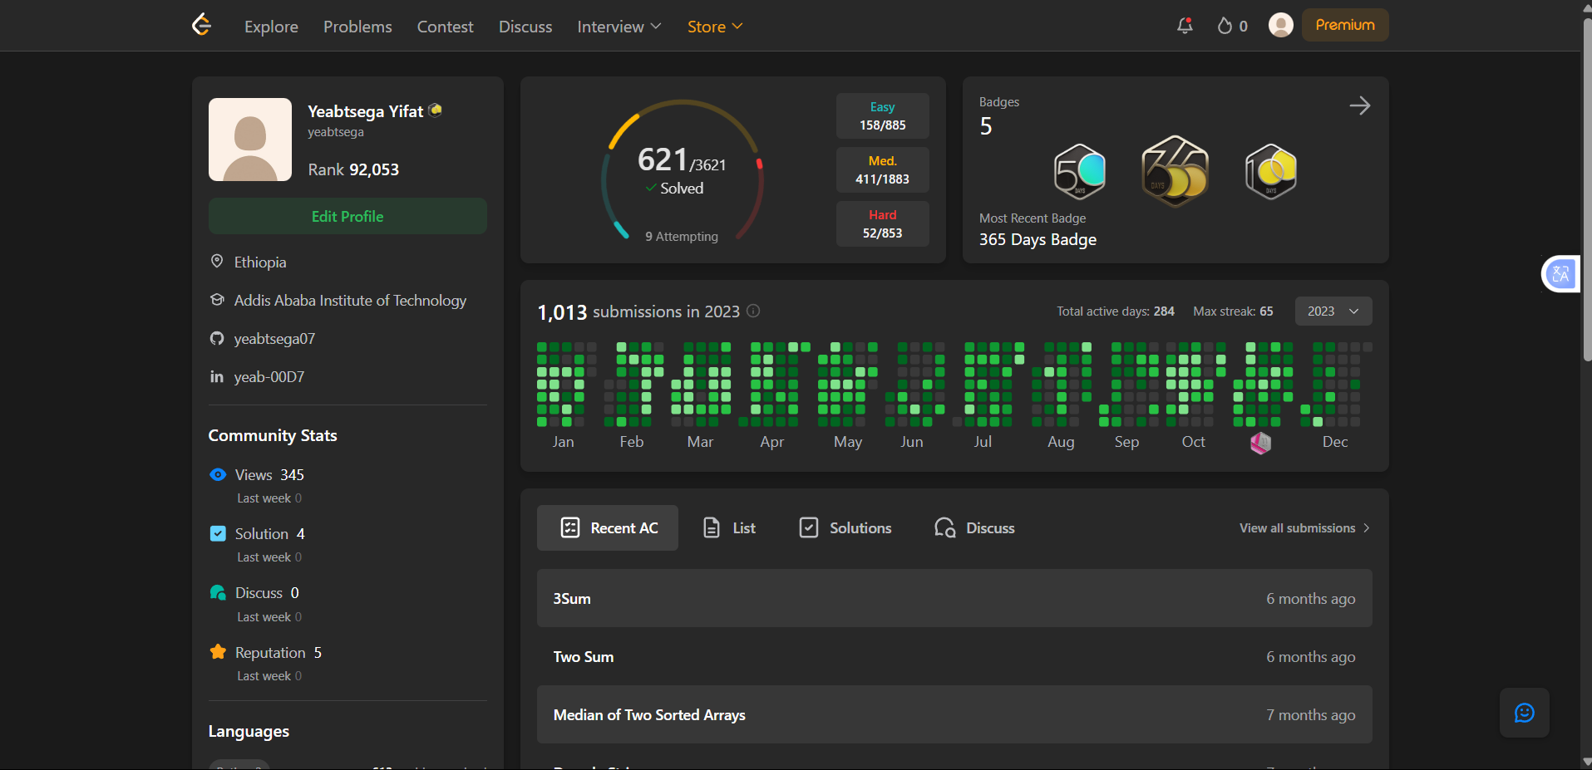Viewport: 1592px width, 770px height.
Task: Open the translate floating icon
Action: pos(1560,274)
